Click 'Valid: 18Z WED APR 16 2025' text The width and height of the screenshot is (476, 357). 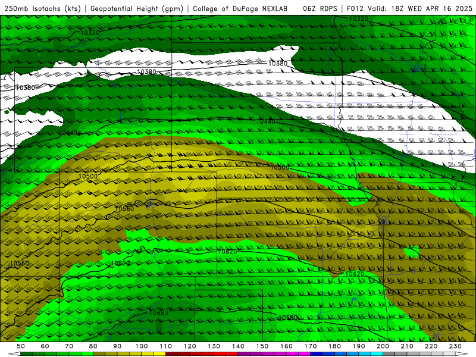[x=420, y=9]
